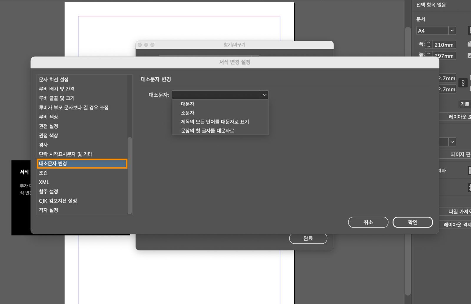Click the 297mm height input field
This screenshot has height=304, width=471.
[444, 55]
